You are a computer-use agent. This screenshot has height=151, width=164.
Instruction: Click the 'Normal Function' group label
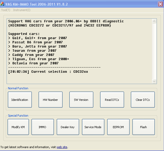(18, 88)
